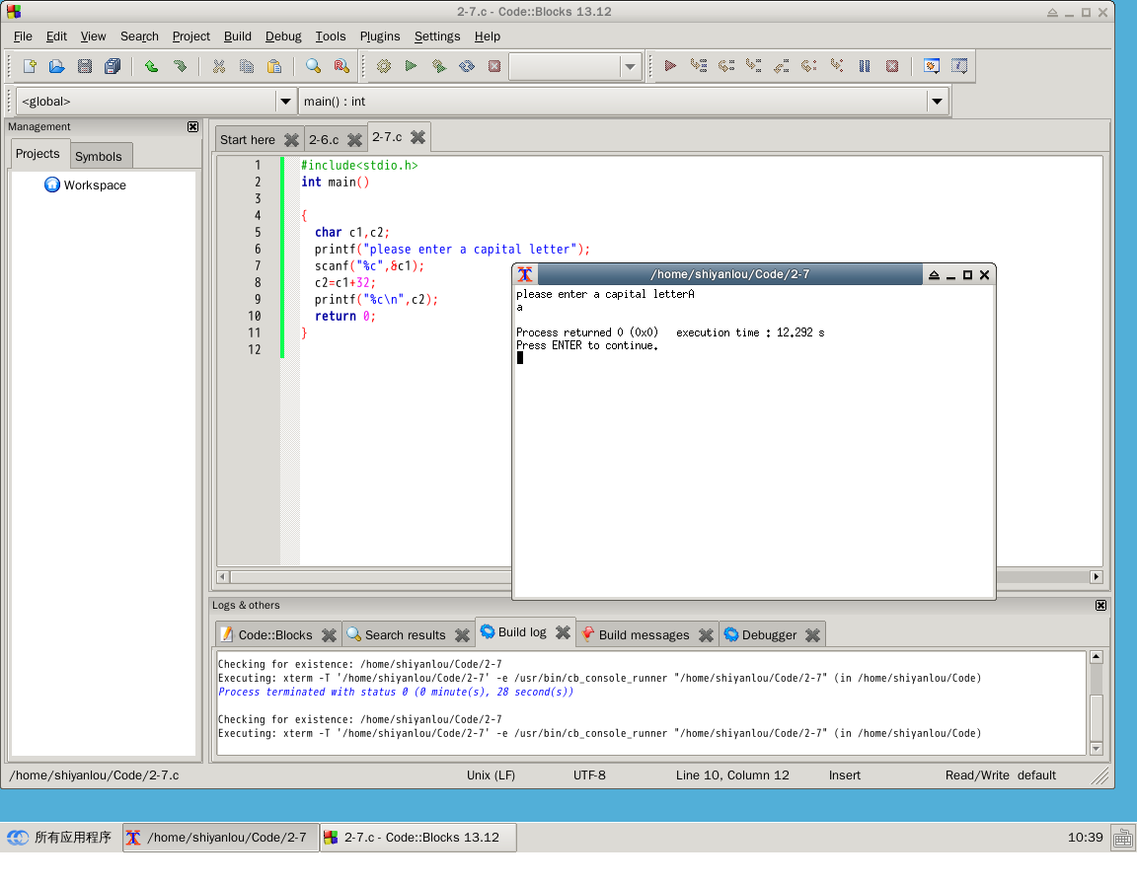Close the 2-6.c editor tab
The image size is (1137, 884).
(354, 140)
